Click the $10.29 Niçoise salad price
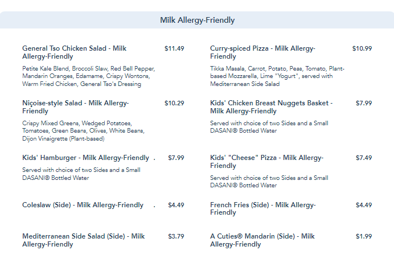Screen dimensions: 394x271 coord(174,103)
